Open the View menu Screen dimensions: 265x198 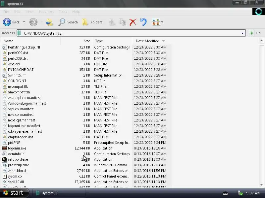coord(30,12)
